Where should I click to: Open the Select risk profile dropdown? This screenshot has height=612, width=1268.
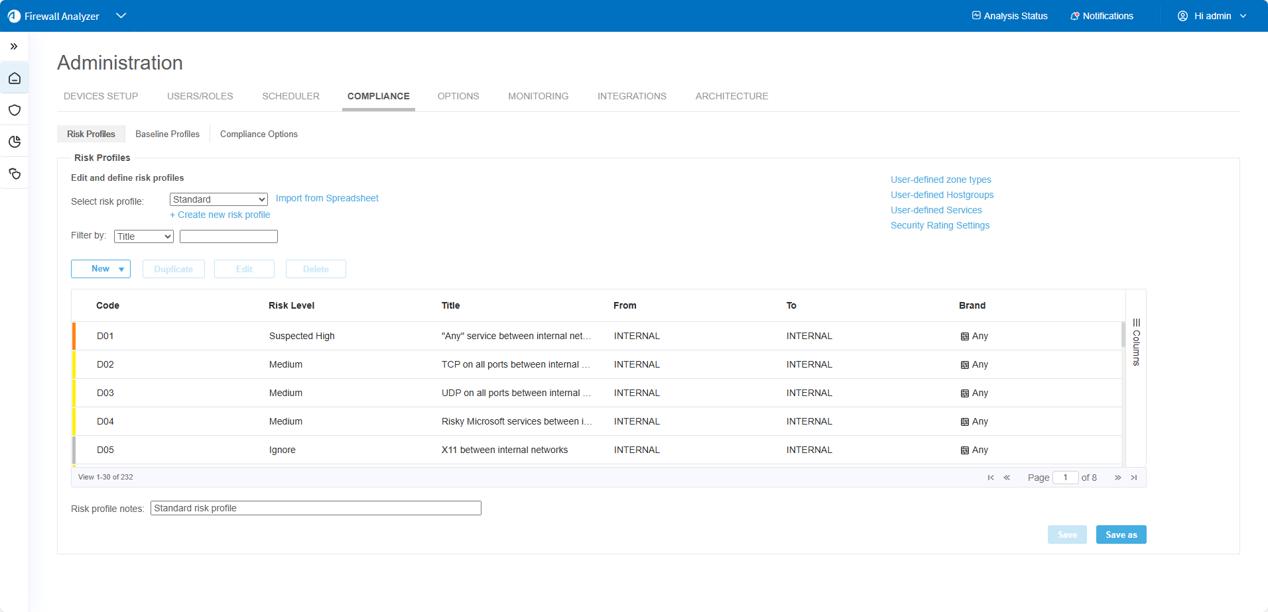click(x=218, y=199)
